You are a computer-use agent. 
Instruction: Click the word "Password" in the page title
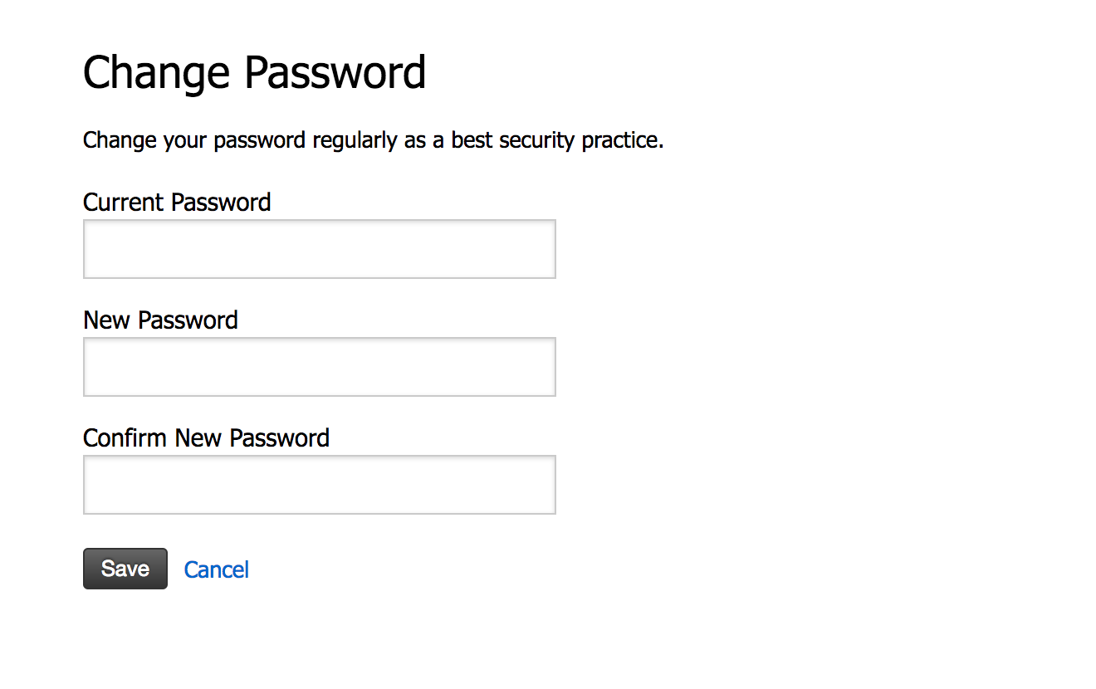click(x=335, y=72)
